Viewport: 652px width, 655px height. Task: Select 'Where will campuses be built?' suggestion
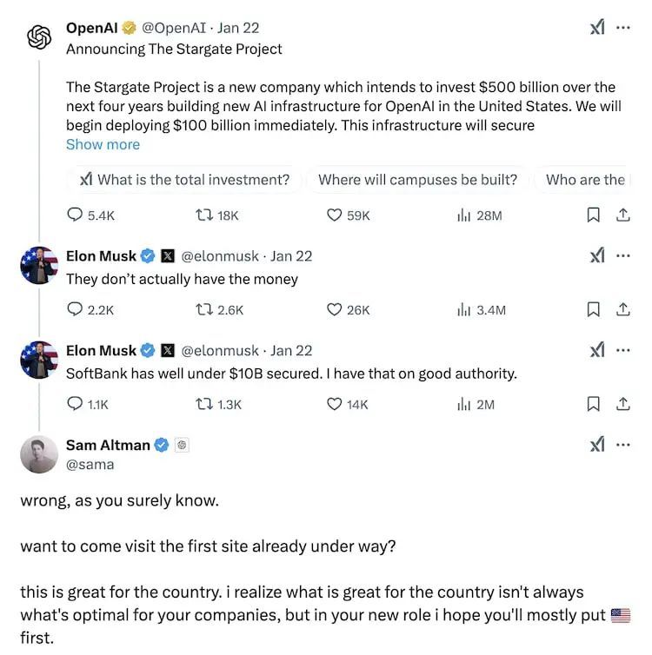pyautogui.click(x=417, y=180)
